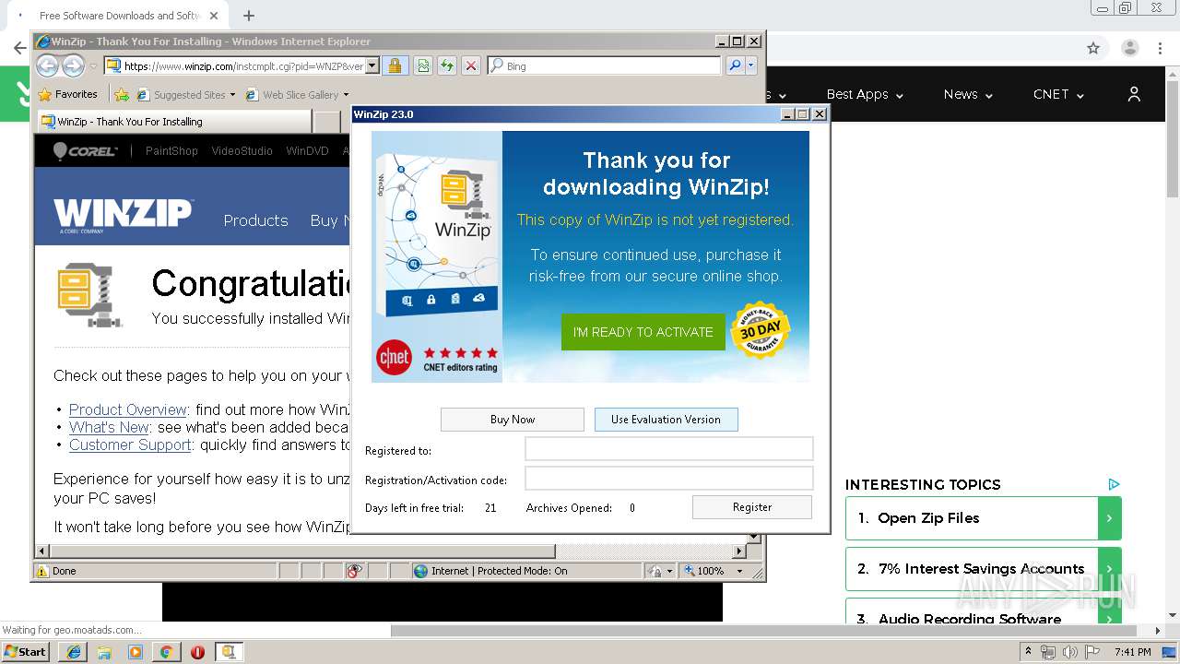The width and height of the screenshot is (1180, 664).
Task: Select the 'WinZip - Thank You For Installing' IE tab
Action: click(173, 122)
